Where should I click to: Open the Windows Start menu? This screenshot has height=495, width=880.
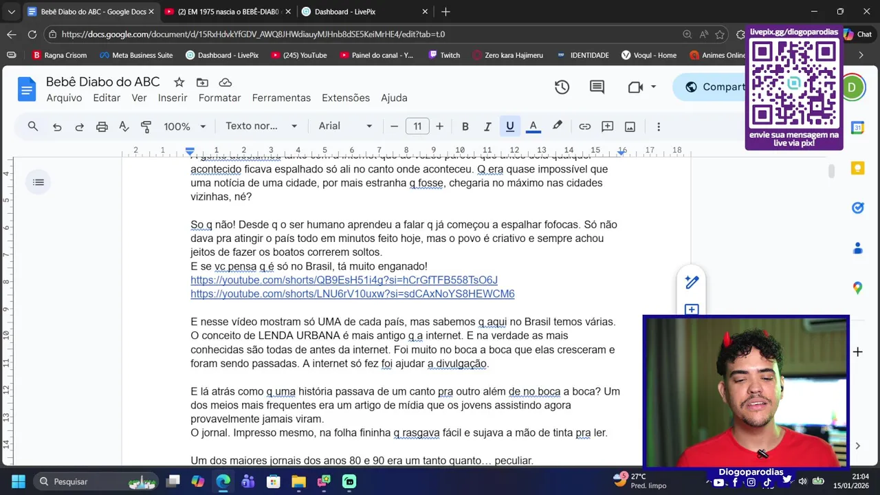coord(18,481)
